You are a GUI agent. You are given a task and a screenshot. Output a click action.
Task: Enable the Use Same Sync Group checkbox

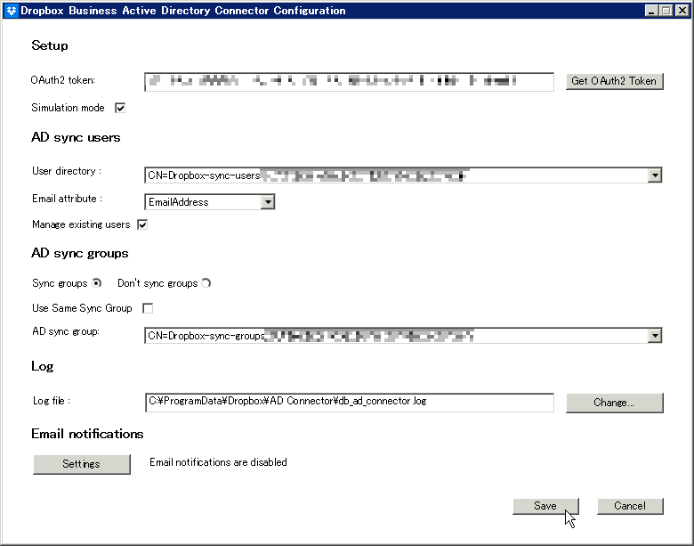coord(148,308)
